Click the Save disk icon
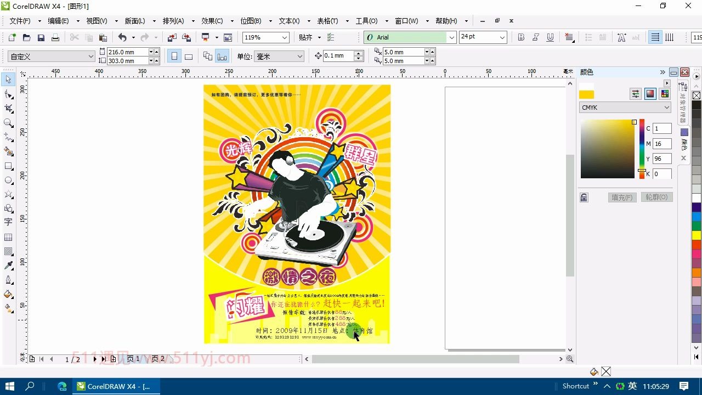 [x=41, y=37]
